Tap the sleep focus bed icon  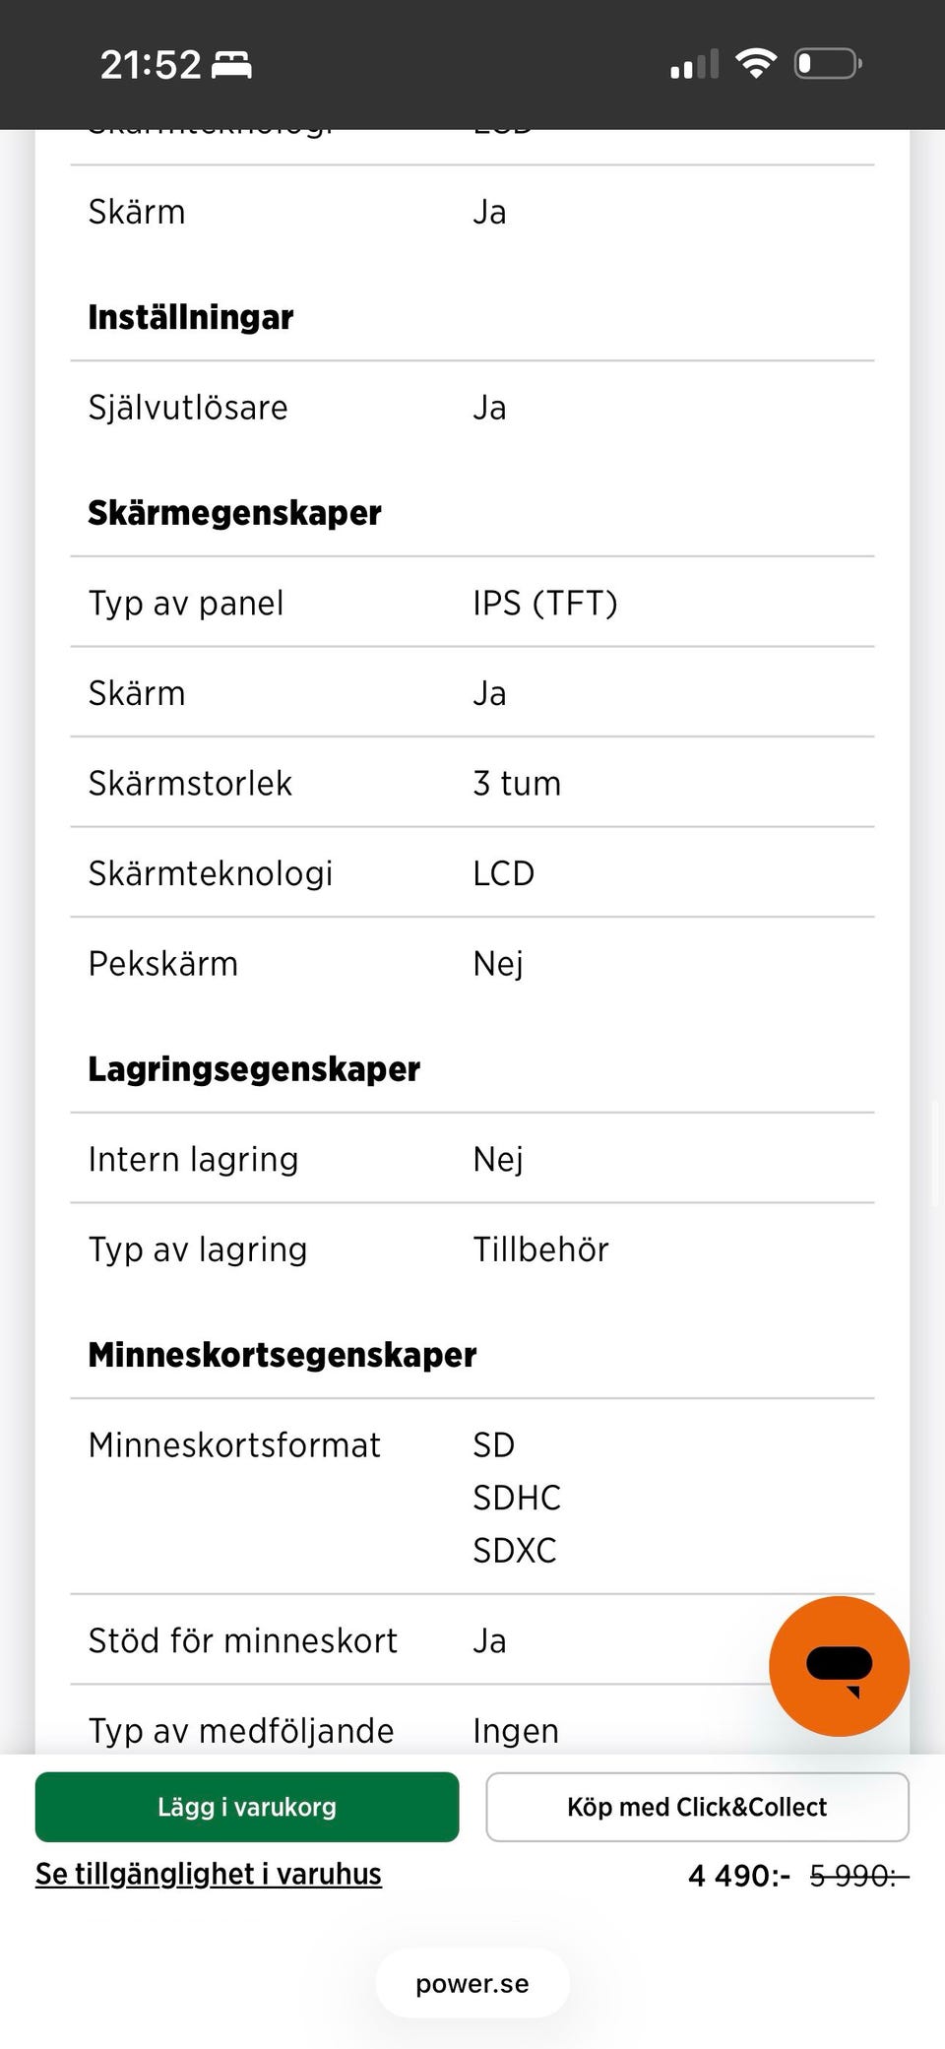click(x=232, y=65)
